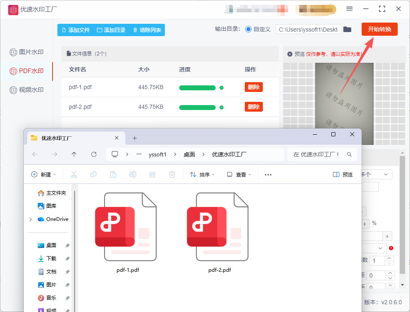Click the more options ellipsis in explorer toolbar

click(x=268, y=174)
